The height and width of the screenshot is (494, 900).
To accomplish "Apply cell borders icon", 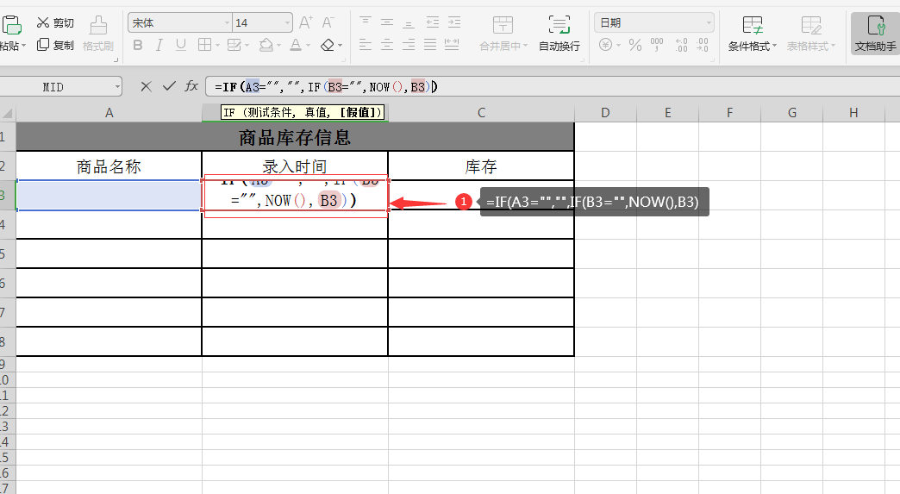I will (204, 45).
